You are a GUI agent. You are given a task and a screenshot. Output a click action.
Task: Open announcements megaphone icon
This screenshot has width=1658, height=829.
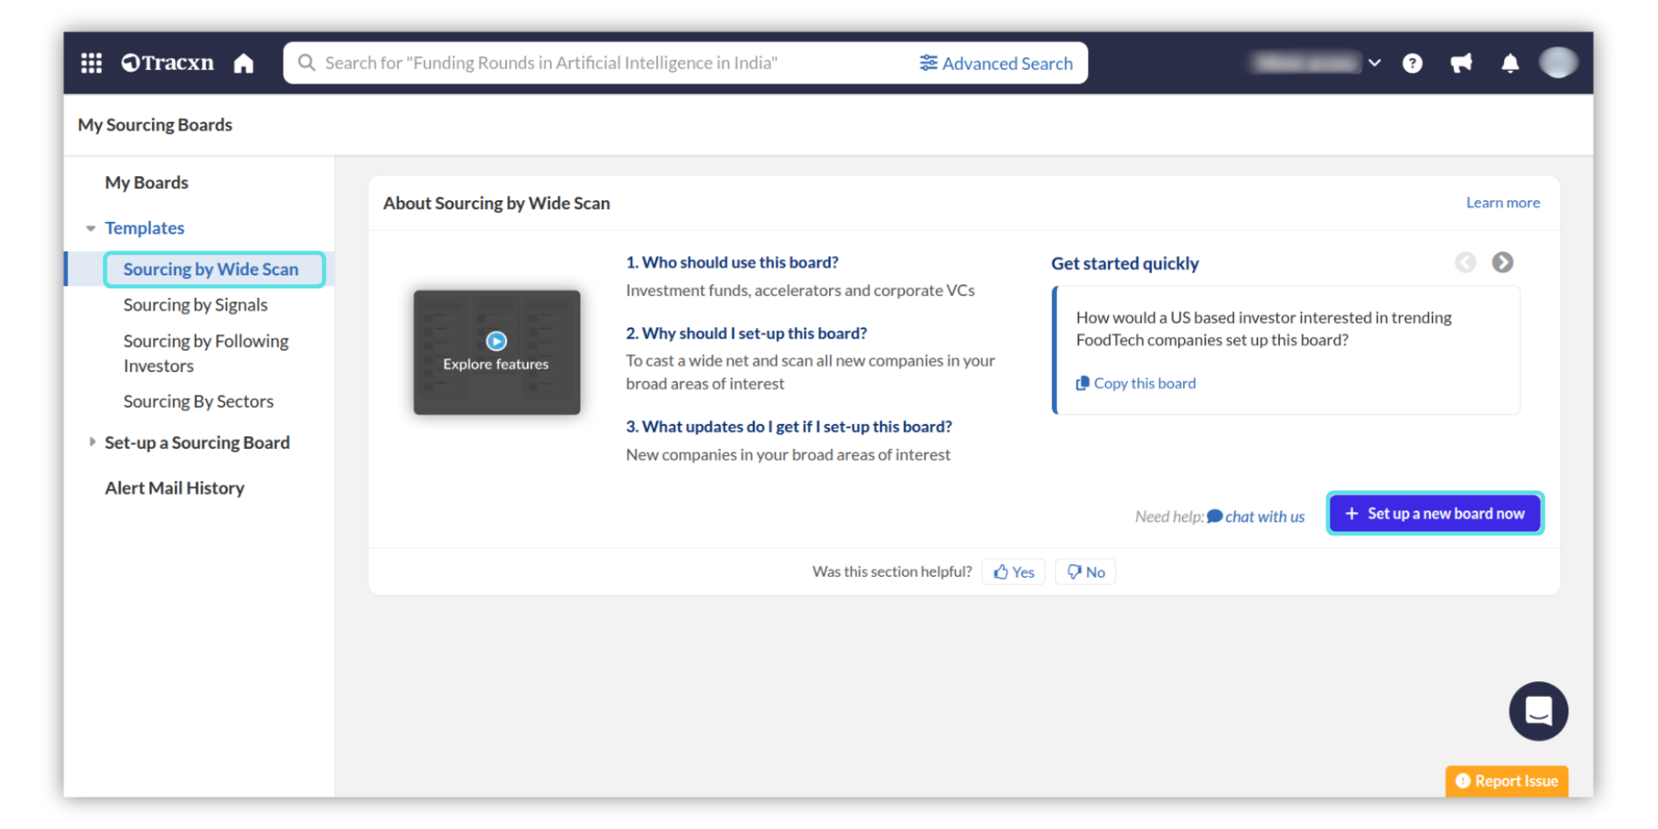(1461, 63)
